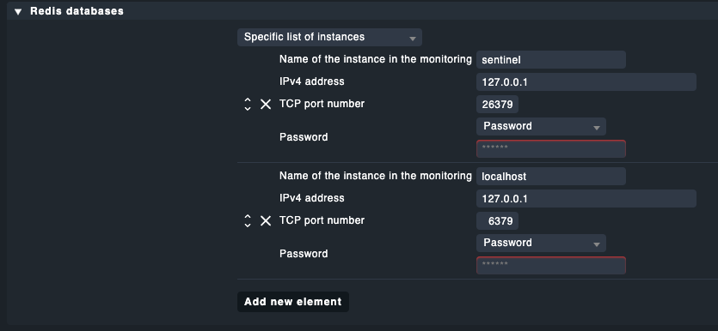Image resolution: width=718 pixels, height=331 pixels.
Task: Click the Redis databases section title
Action: pyautogui.click(x=77, y=11)
